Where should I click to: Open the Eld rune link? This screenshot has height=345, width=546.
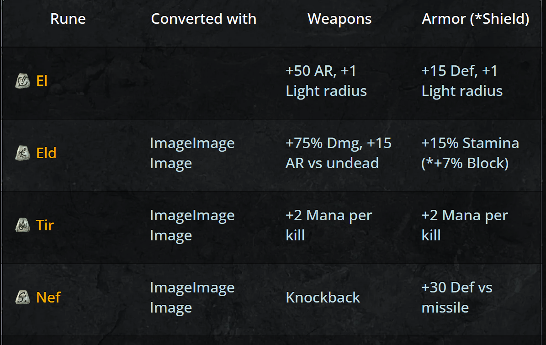coord(46,153)
